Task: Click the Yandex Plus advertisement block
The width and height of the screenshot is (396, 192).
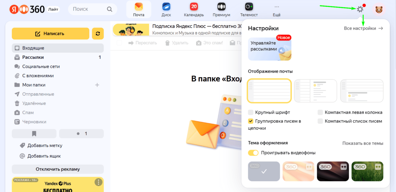Action: 57,184
